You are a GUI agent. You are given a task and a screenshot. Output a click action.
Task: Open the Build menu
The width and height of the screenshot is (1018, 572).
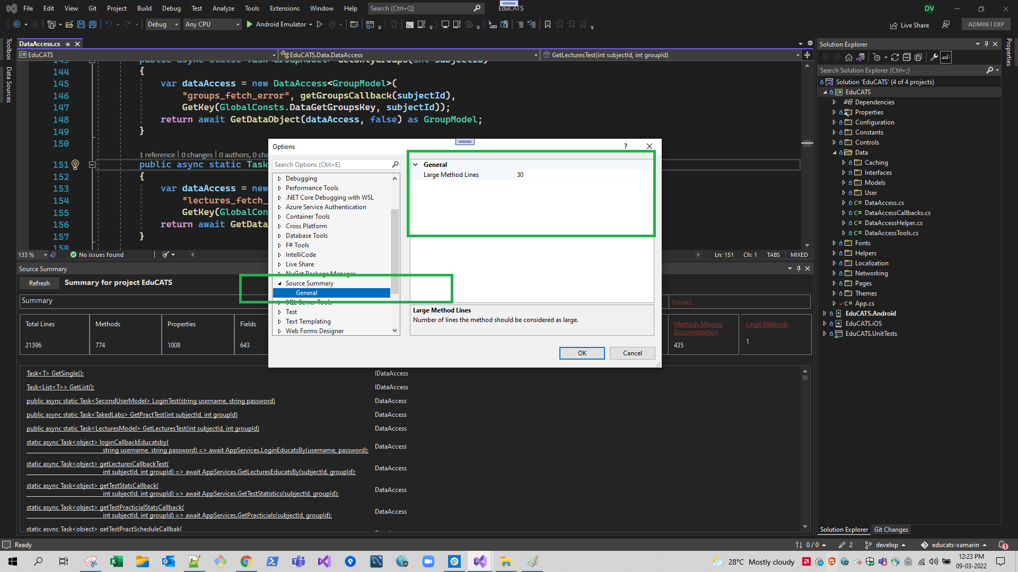coord(144,8)
